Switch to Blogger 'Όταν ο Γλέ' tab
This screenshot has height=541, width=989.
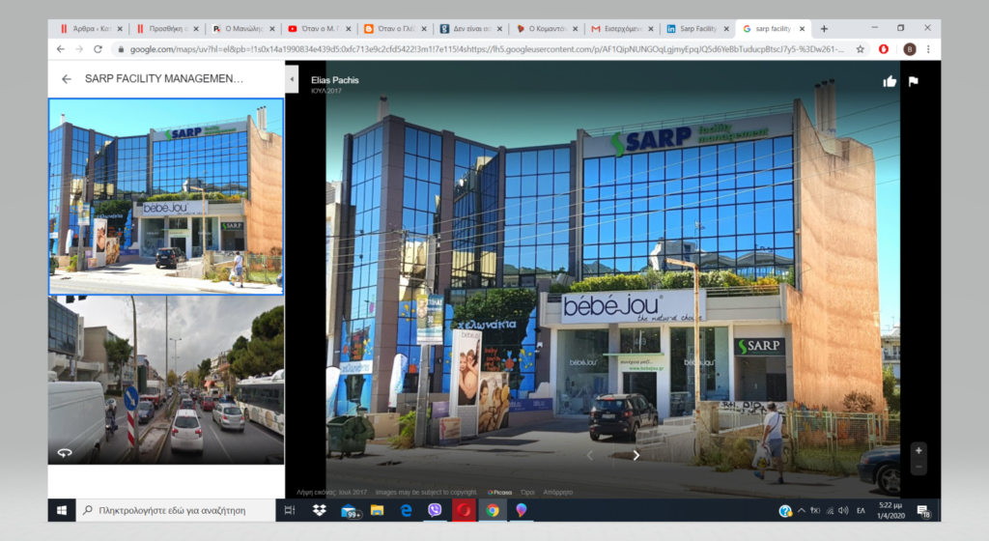(393, 28)
